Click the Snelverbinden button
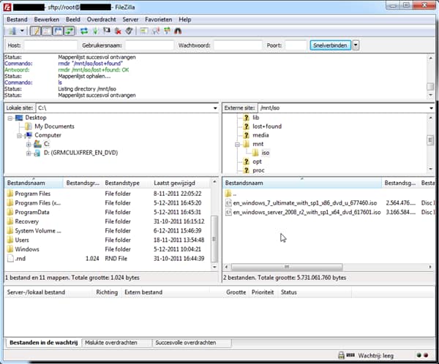 coord(330,45)
